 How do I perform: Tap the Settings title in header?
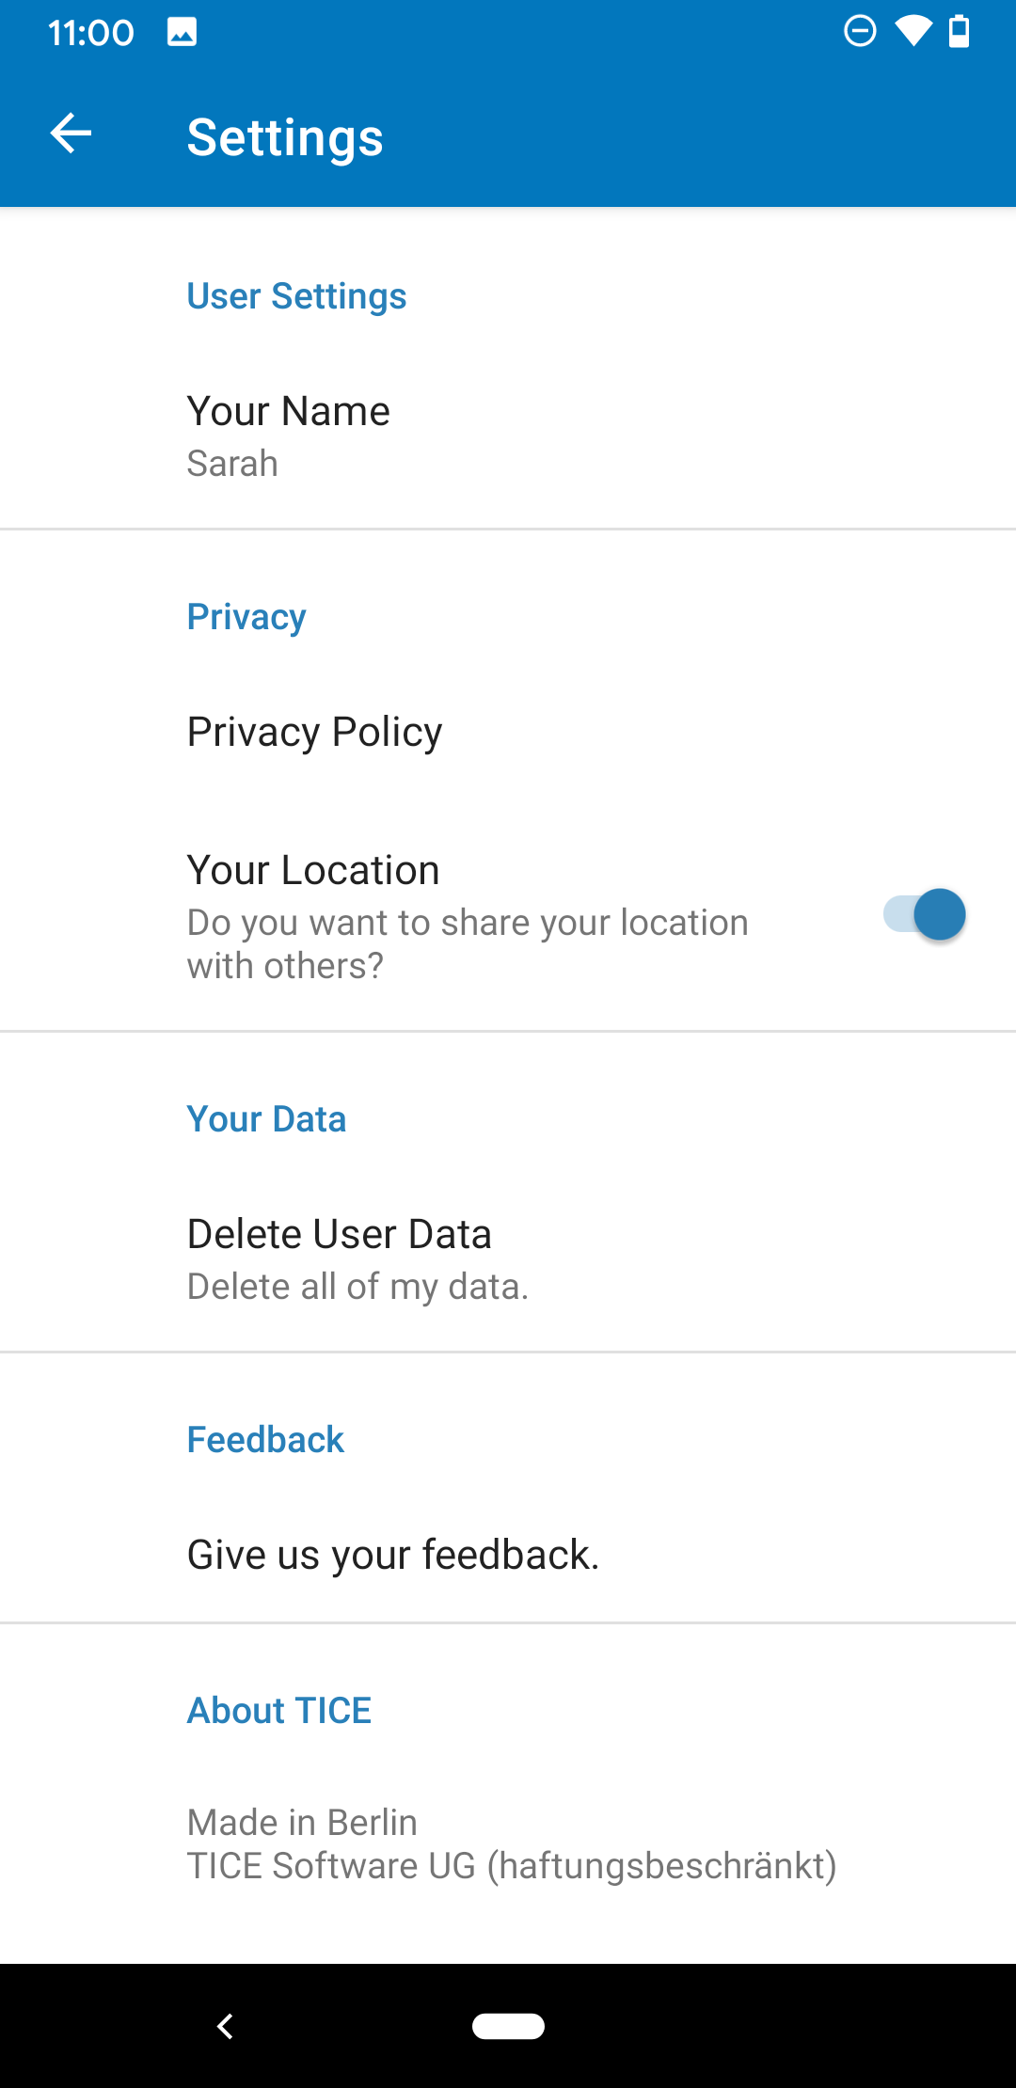click(x=285, y=137)
